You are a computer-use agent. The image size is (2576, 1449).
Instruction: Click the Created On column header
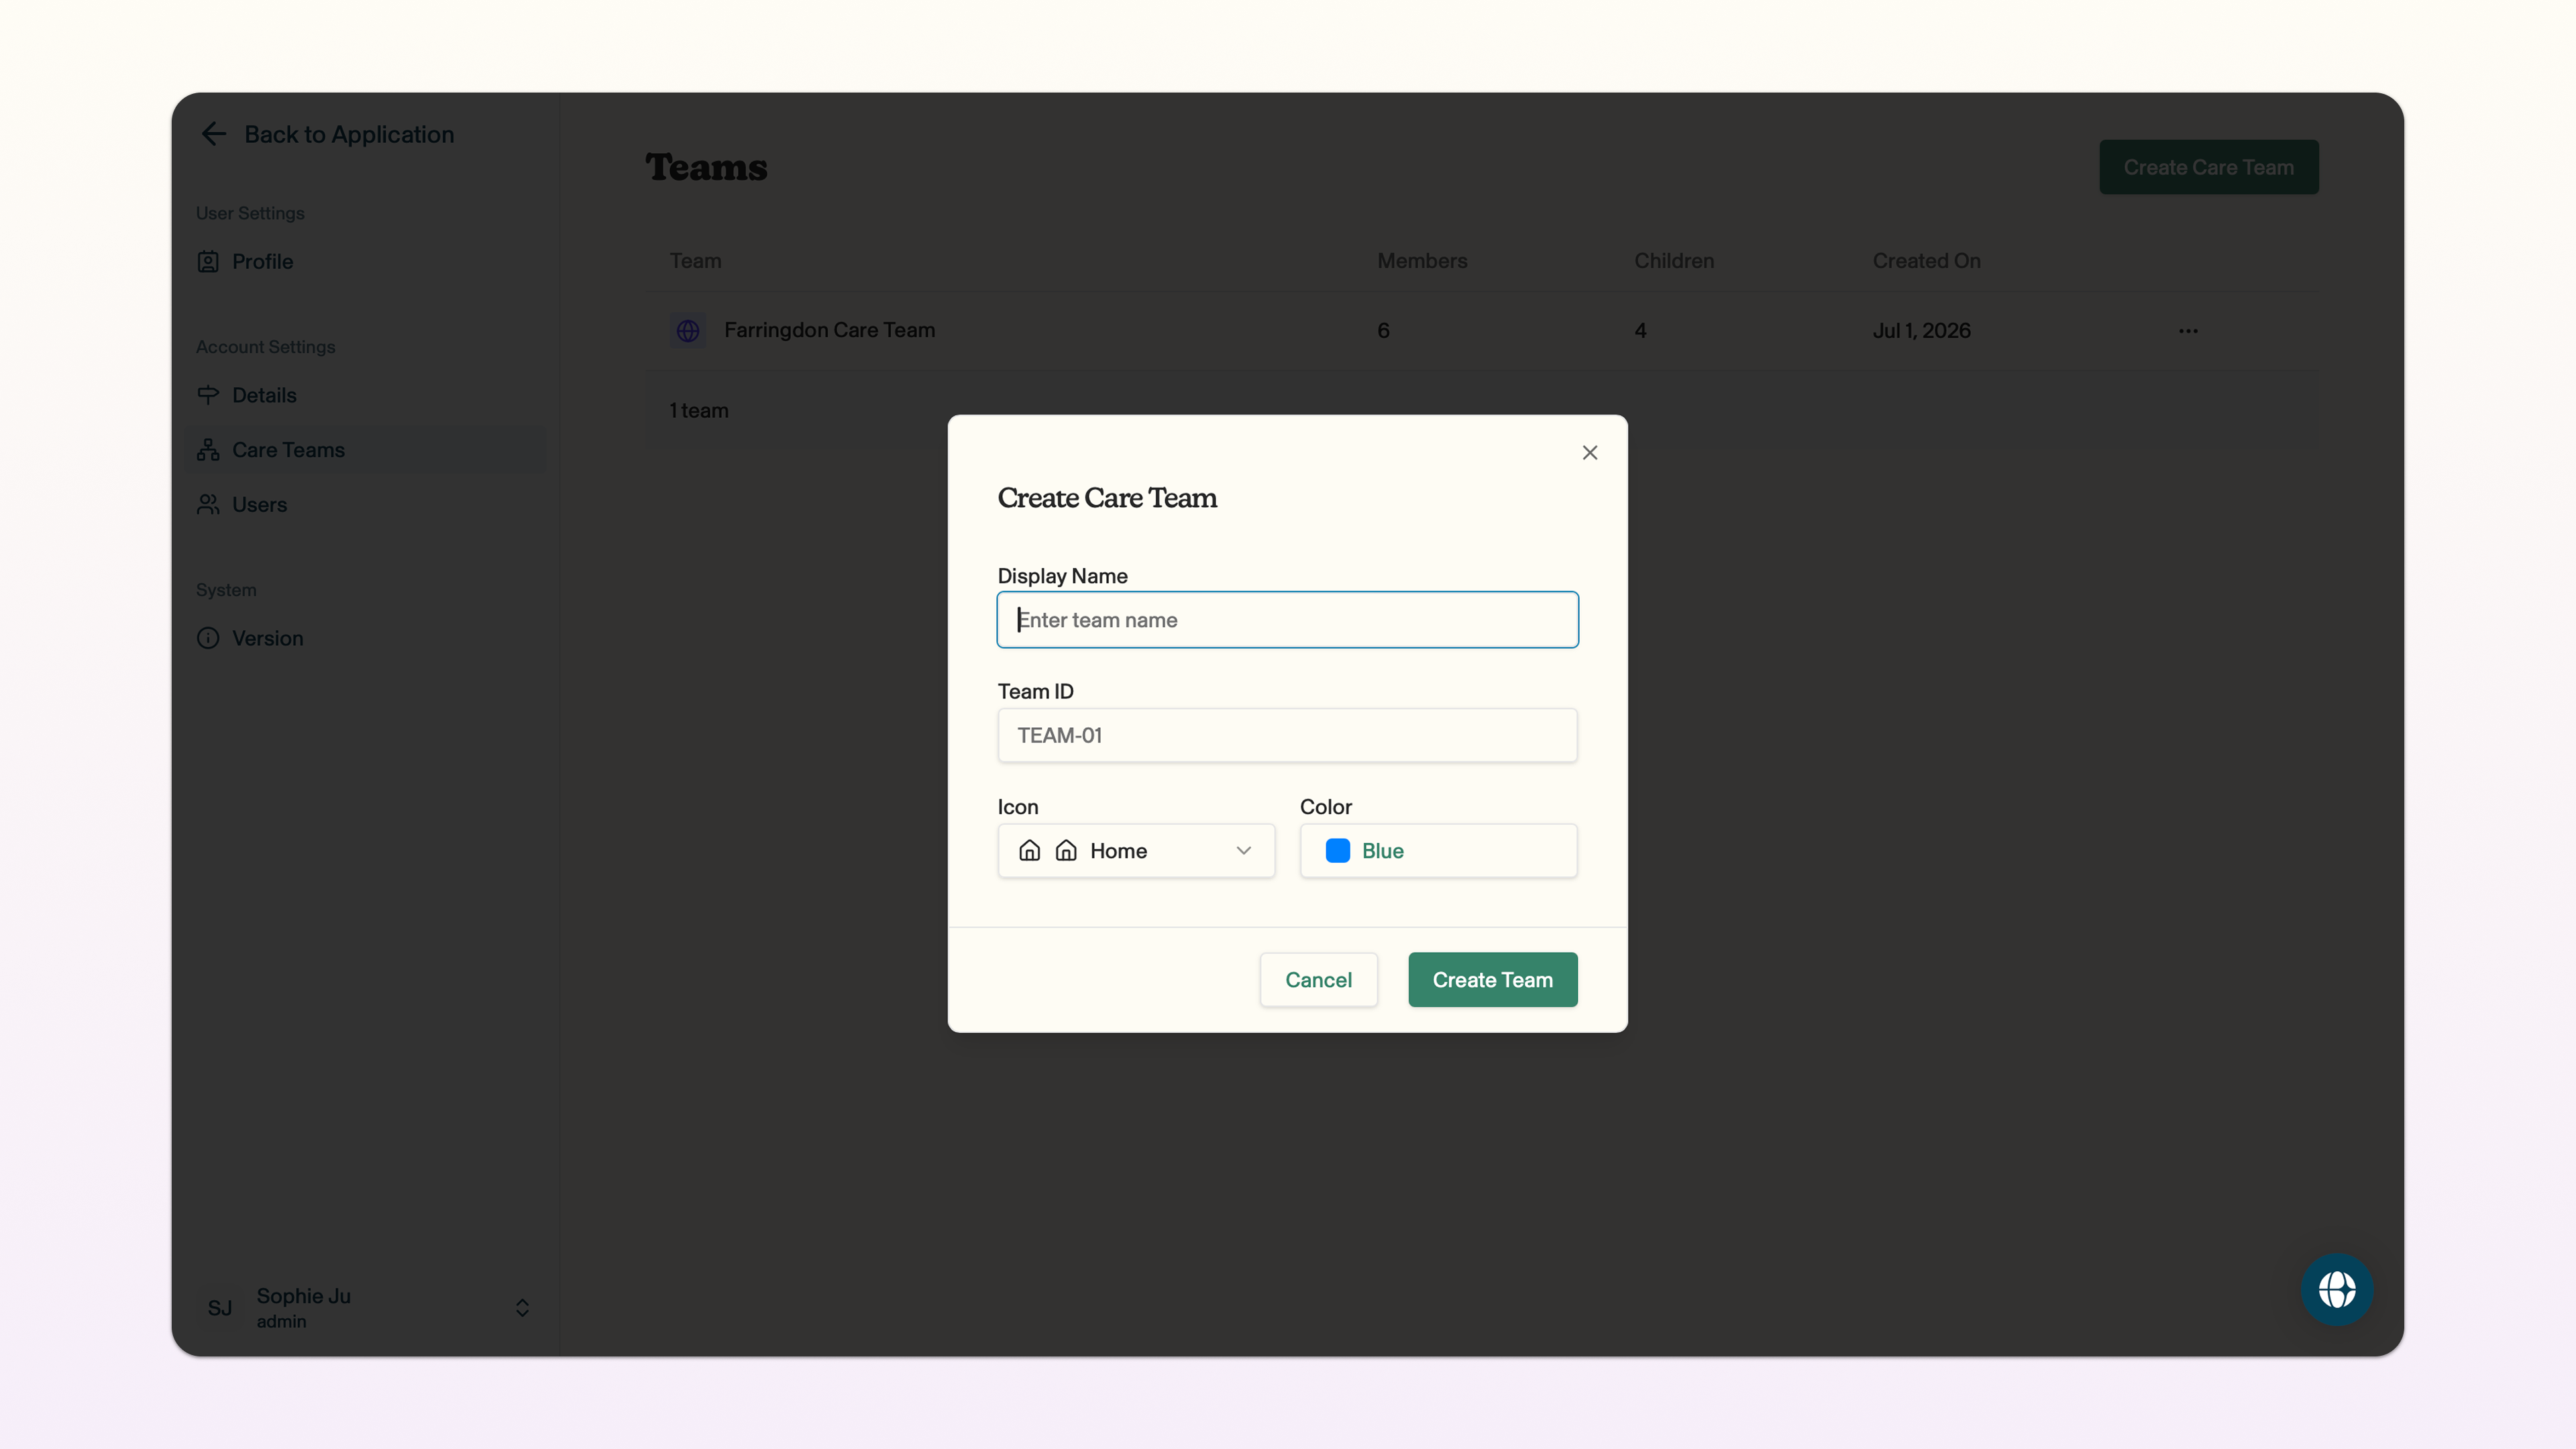[1926, 261]
